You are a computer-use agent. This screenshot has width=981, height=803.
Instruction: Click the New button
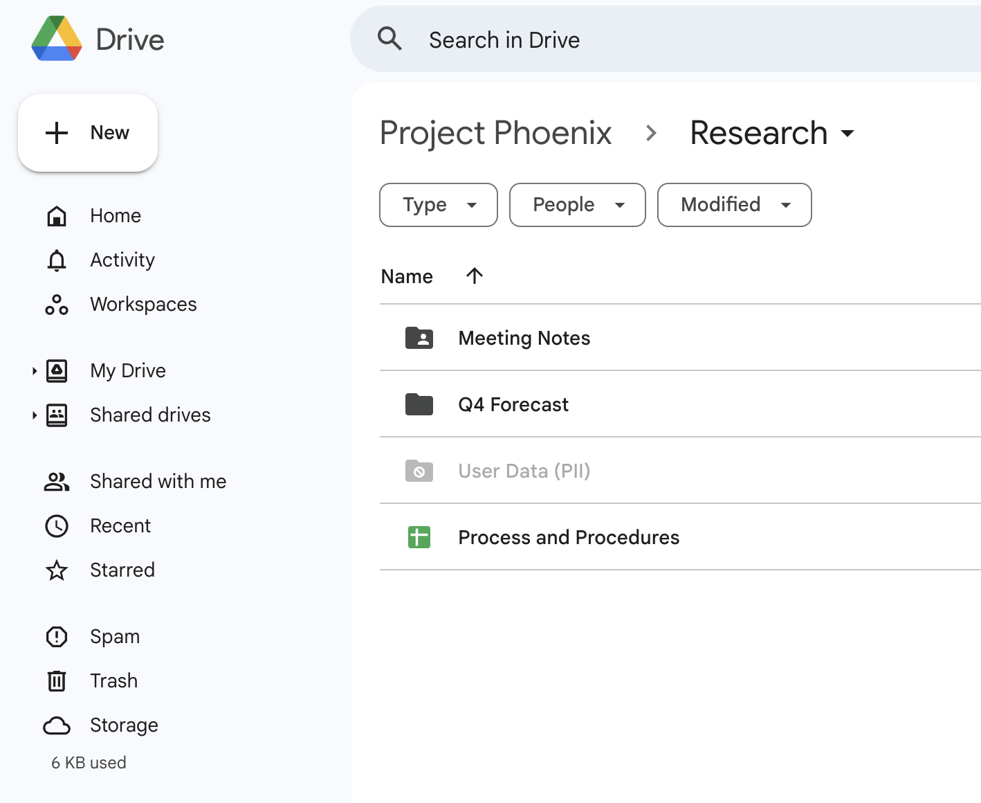coord(88,133)
